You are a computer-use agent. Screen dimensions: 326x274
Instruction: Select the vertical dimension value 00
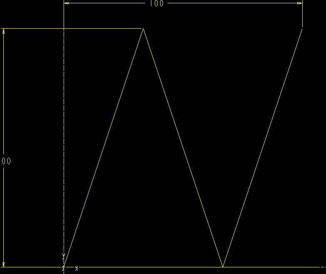point(6,161)
